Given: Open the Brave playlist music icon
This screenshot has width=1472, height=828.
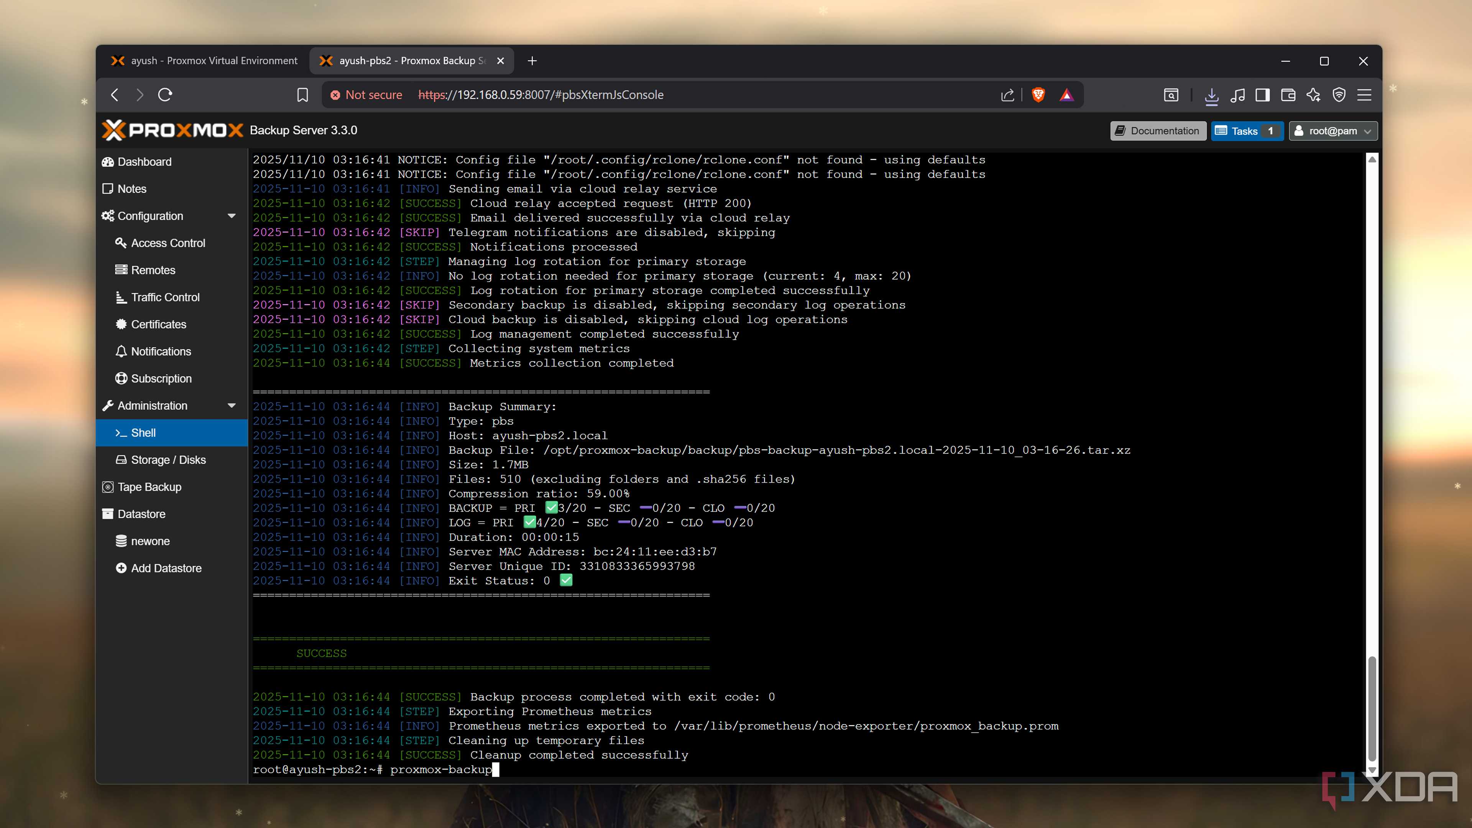Looking at the screenshot, I should click(1238, 95).
